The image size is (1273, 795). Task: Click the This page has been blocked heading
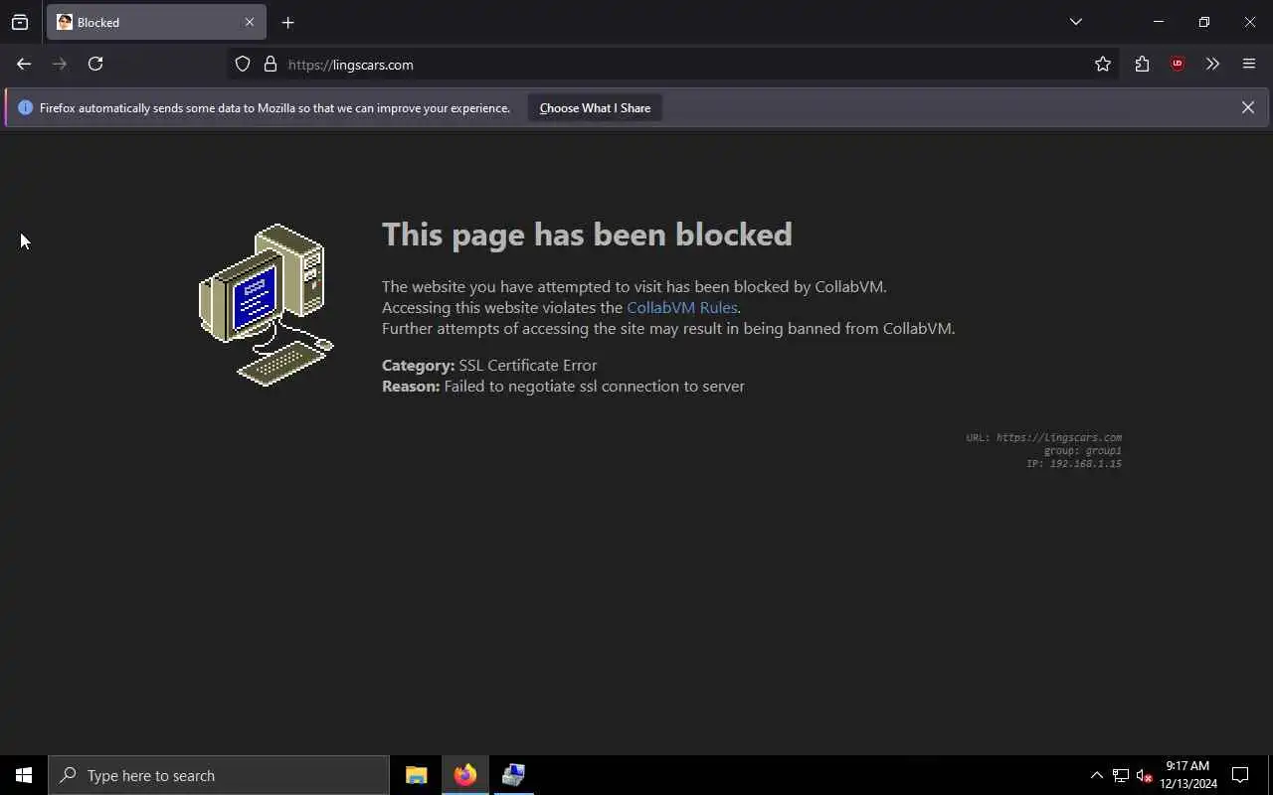(x=587, y=235)
